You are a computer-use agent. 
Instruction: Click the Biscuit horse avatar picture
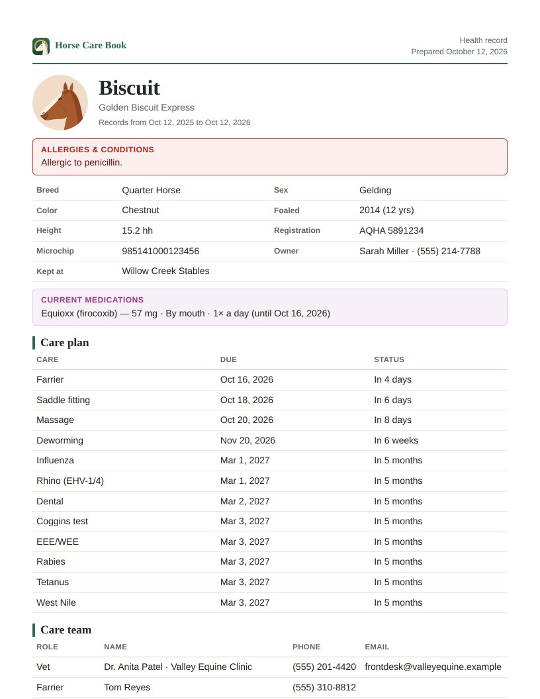point(60,103)
